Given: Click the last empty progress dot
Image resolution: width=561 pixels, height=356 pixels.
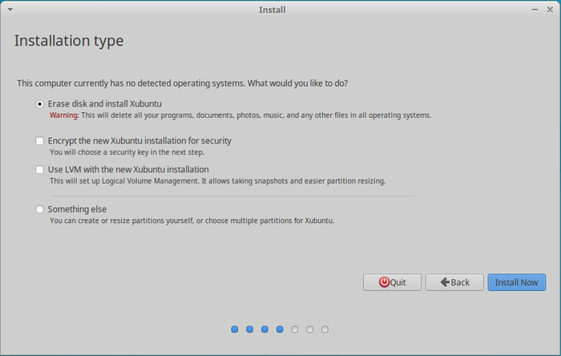Looking at the screenshot, I should click(325, 330).
